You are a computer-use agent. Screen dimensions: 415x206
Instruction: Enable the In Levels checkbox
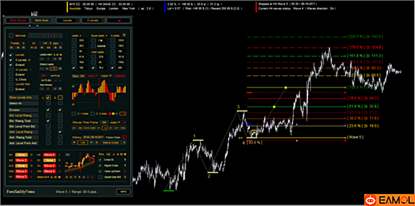coord(11,70)
